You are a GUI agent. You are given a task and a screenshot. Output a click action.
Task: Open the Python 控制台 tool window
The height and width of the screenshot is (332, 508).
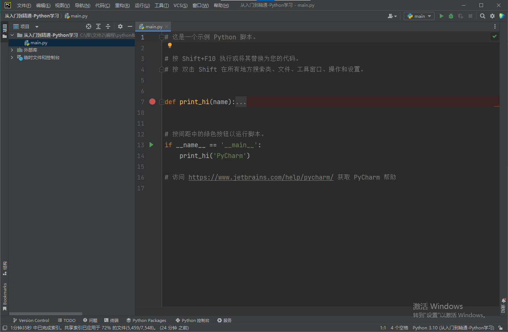point(193,320)
